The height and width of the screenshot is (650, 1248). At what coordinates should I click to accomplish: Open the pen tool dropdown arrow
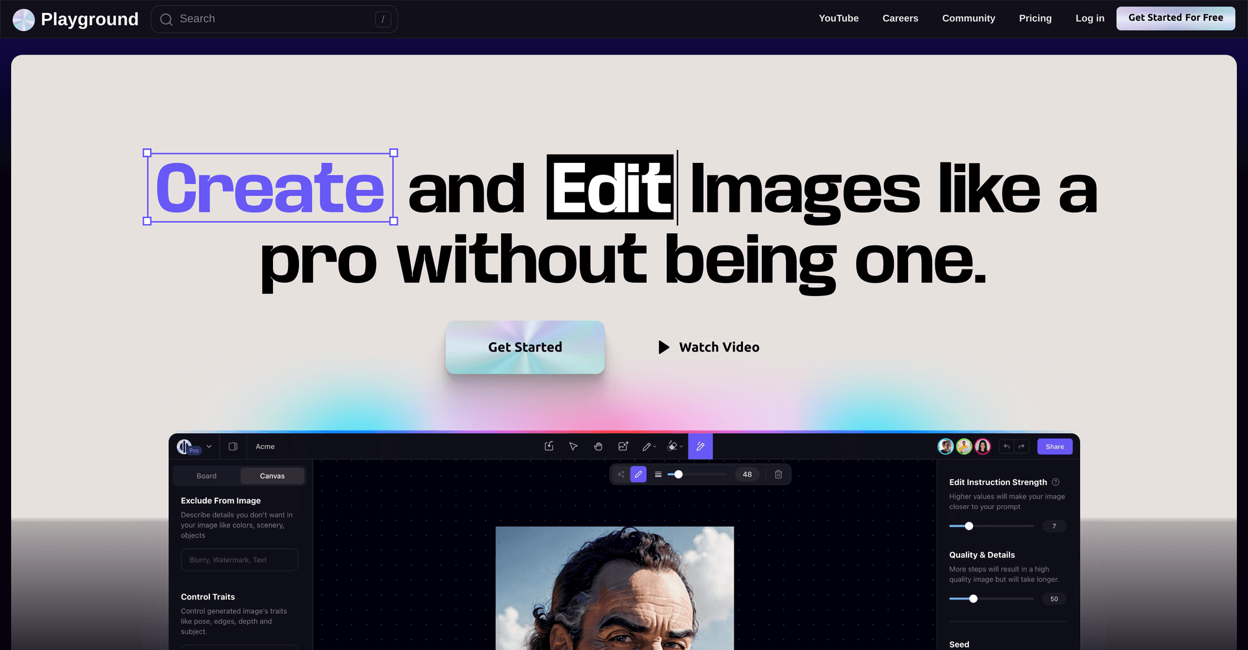[x=655, y=447]
